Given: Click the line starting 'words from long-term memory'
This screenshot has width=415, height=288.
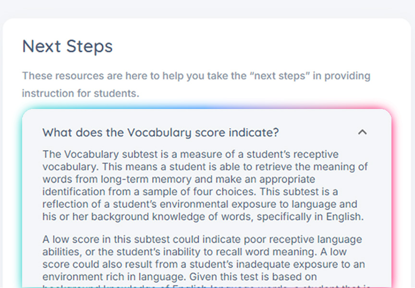Looking at the screenshot, I should (179, 180).
